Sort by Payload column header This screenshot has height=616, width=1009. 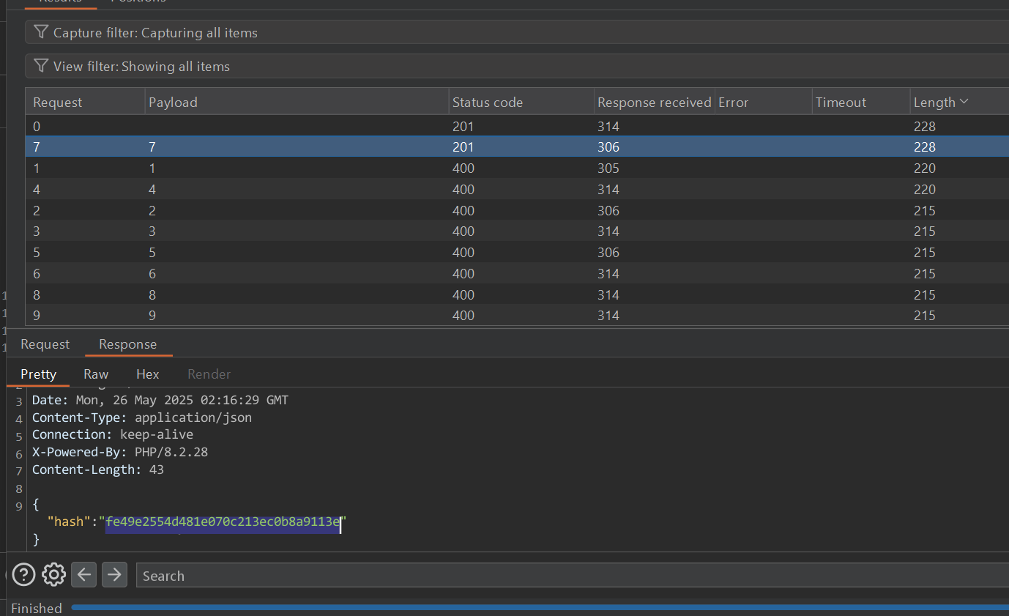click(x=173, y=103)
